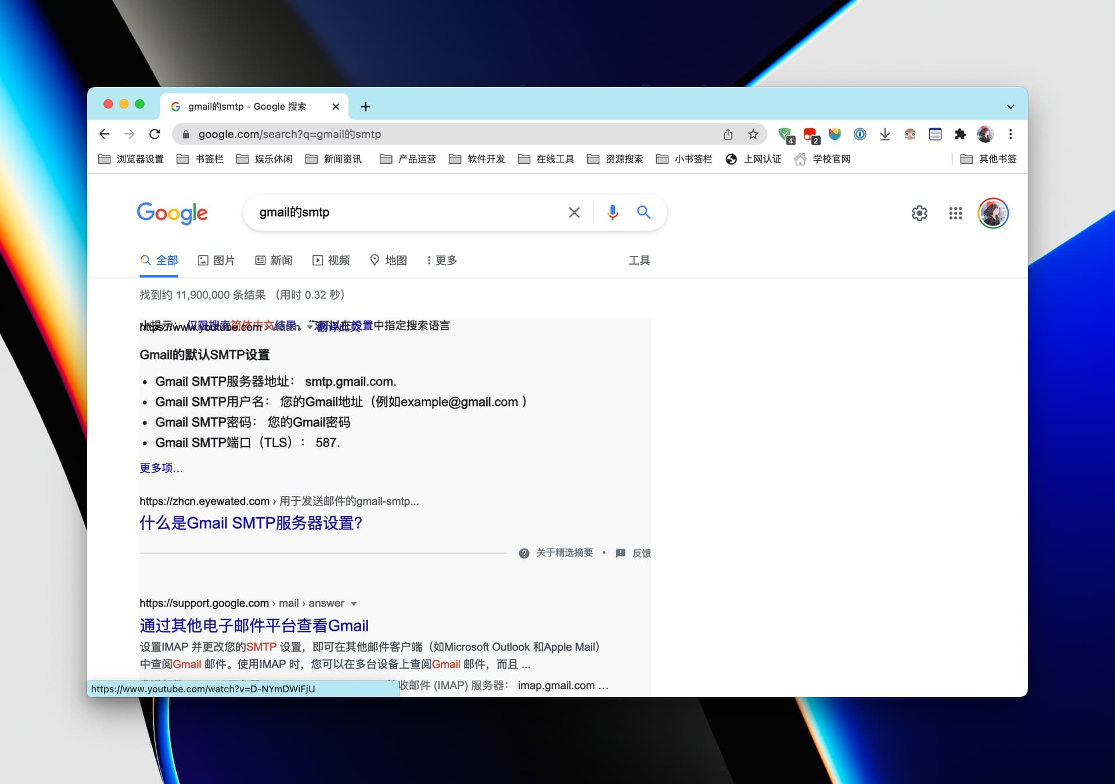The image size is (1115, 784).
Task: Click the 更多项... link
Action: 161,468
